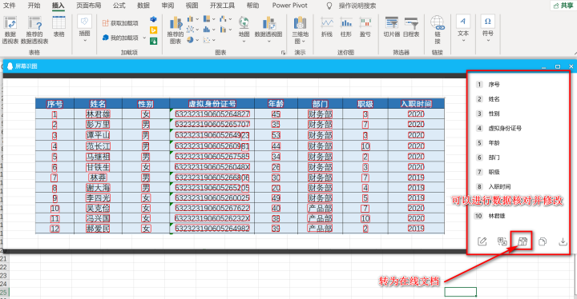Click Excel row header 23
The width and height of the screenshot is (577, 299).
(4, 275)
